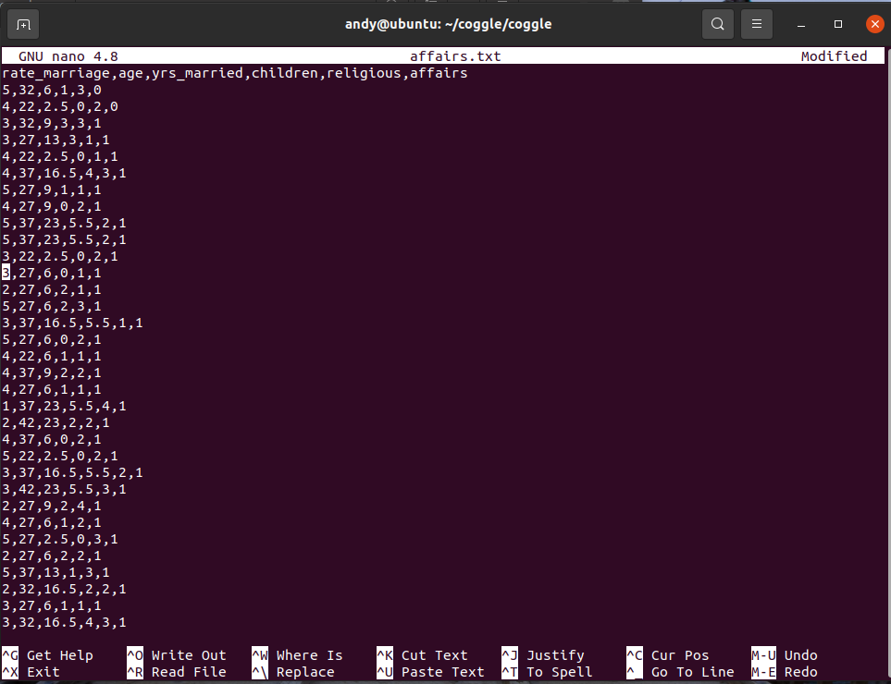Click the line 1,37,23,5.5,4,1
This screenshot has height=684, width=891.
tap(64, 407)
